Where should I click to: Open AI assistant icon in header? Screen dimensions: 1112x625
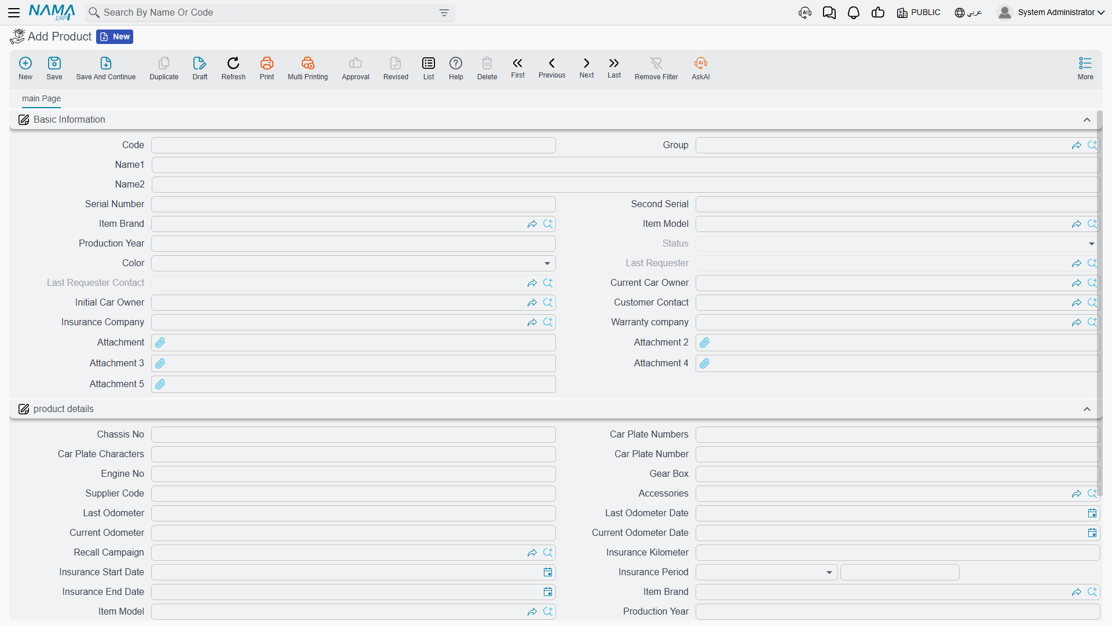coord(805,13)
